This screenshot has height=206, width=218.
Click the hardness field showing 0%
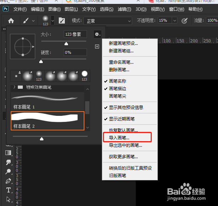click(75, 52)
